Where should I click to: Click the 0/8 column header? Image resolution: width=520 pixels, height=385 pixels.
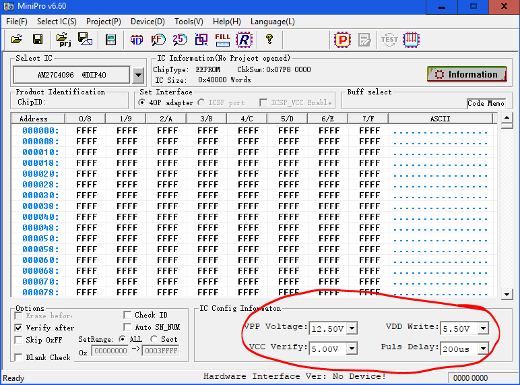click(x=86, y=119)
